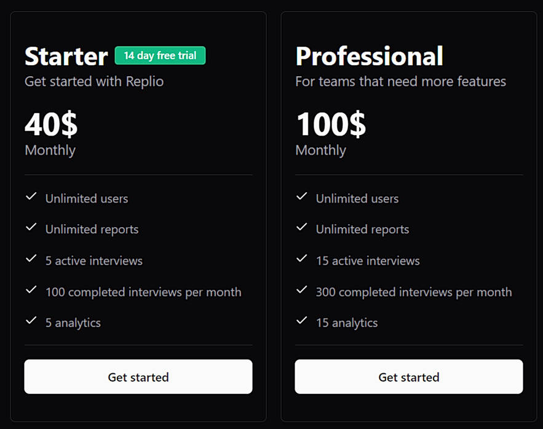Click the checkmark by 300 completed interviews per month
Screen dimensions: 543x429
302,289
